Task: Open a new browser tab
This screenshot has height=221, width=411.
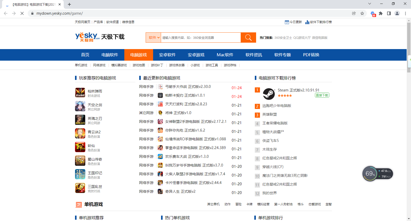Action: tap(69, 4)
